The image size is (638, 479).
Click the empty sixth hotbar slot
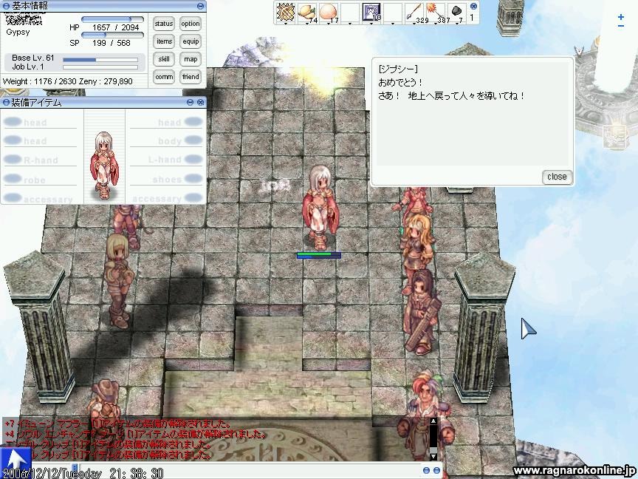coord(393,11)
